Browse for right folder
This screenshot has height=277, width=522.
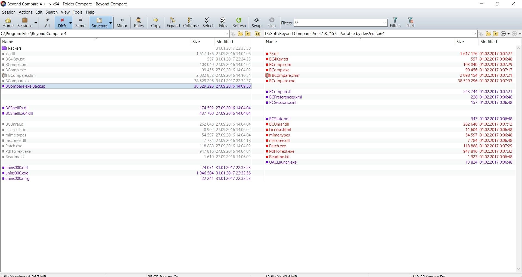(x=488, y=34)
